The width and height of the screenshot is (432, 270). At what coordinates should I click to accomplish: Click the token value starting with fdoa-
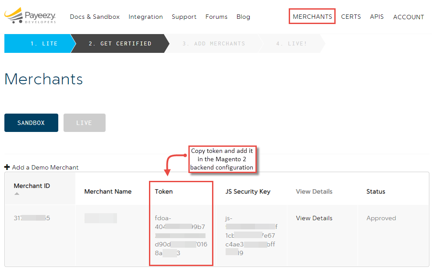[x=181, y=235]
